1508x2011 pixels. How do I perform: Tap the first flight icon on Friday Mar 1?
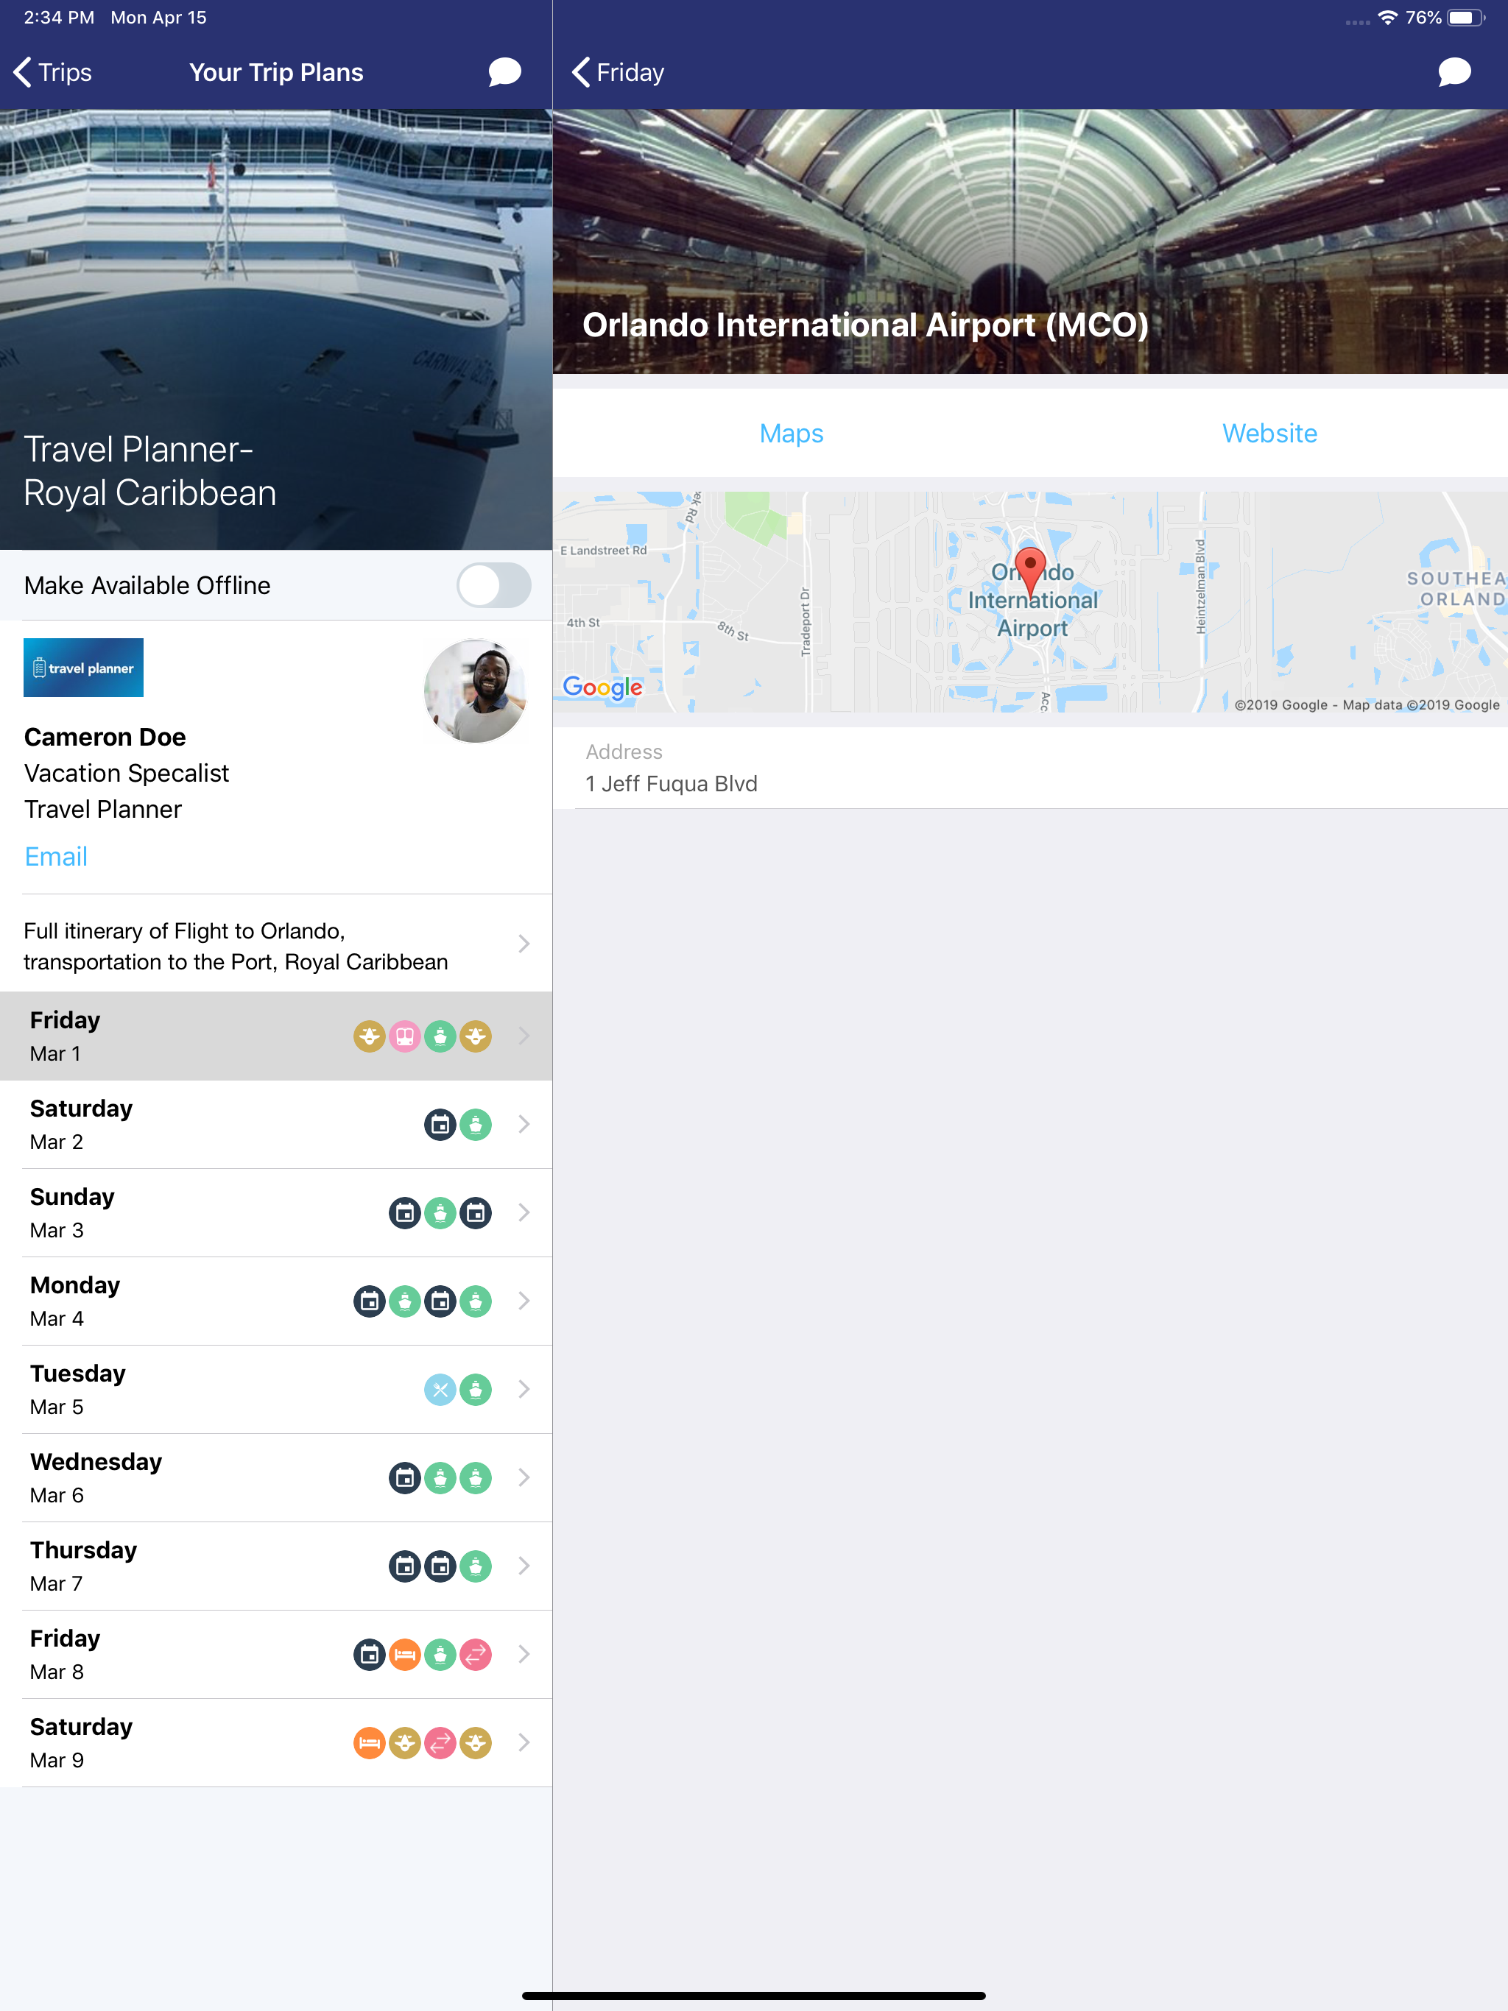point(370,1036)
